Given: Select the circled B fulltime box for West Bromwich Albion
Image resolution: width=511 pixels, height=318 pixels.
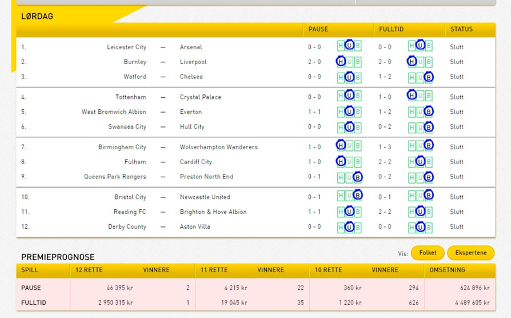Looking at the screenshot, I should click(x=429, y=112).
